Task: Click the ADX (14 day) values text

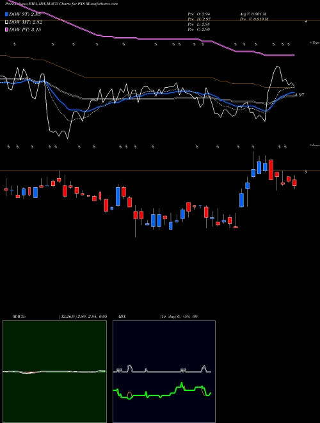Action: click(x=179, y=317)
